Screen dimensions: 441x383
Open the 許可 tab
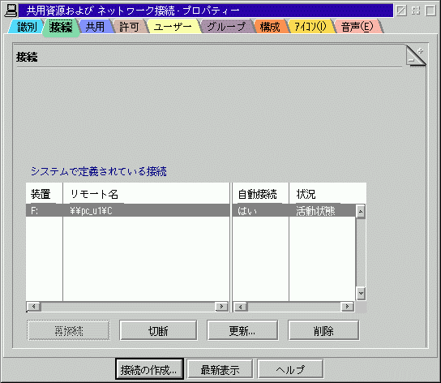point(129,27)
